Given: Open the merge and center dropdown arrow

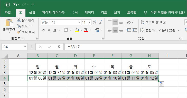Looking at the screenshot, I should [179, 30].
